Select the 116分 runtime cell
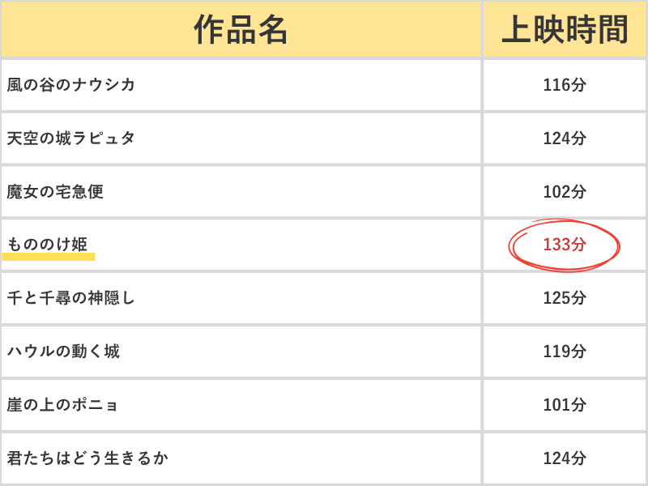648x486 pixels. click(565, 85)
